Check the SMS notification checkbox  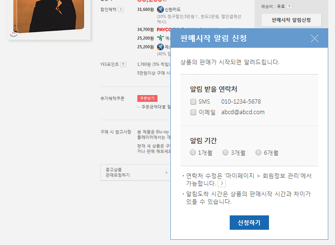click(193, 102)
